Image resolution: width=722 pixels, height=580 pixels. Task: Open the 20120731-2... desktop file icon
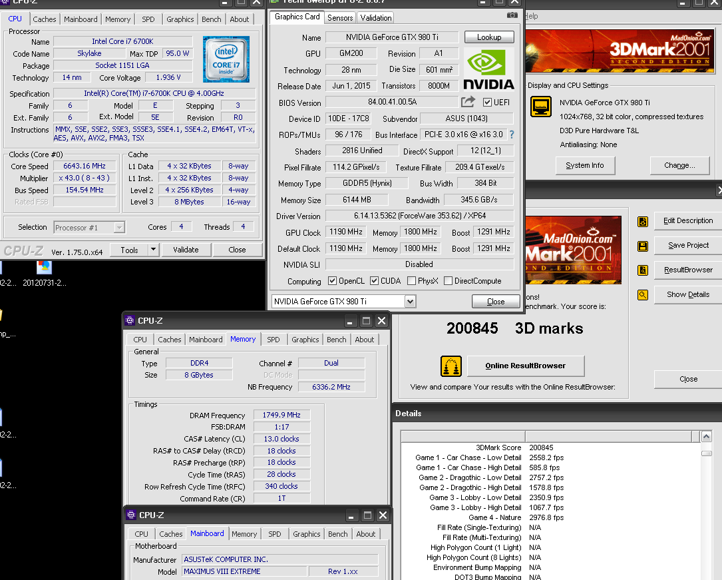point(44,274)
